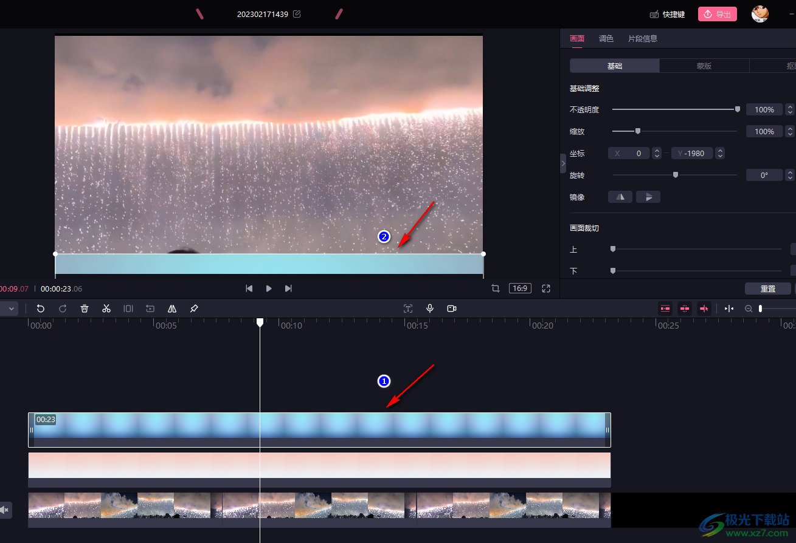Click the split-at-playhead alignment icon
This screenshot has width=796, height=543.
(x=729, y=309)
